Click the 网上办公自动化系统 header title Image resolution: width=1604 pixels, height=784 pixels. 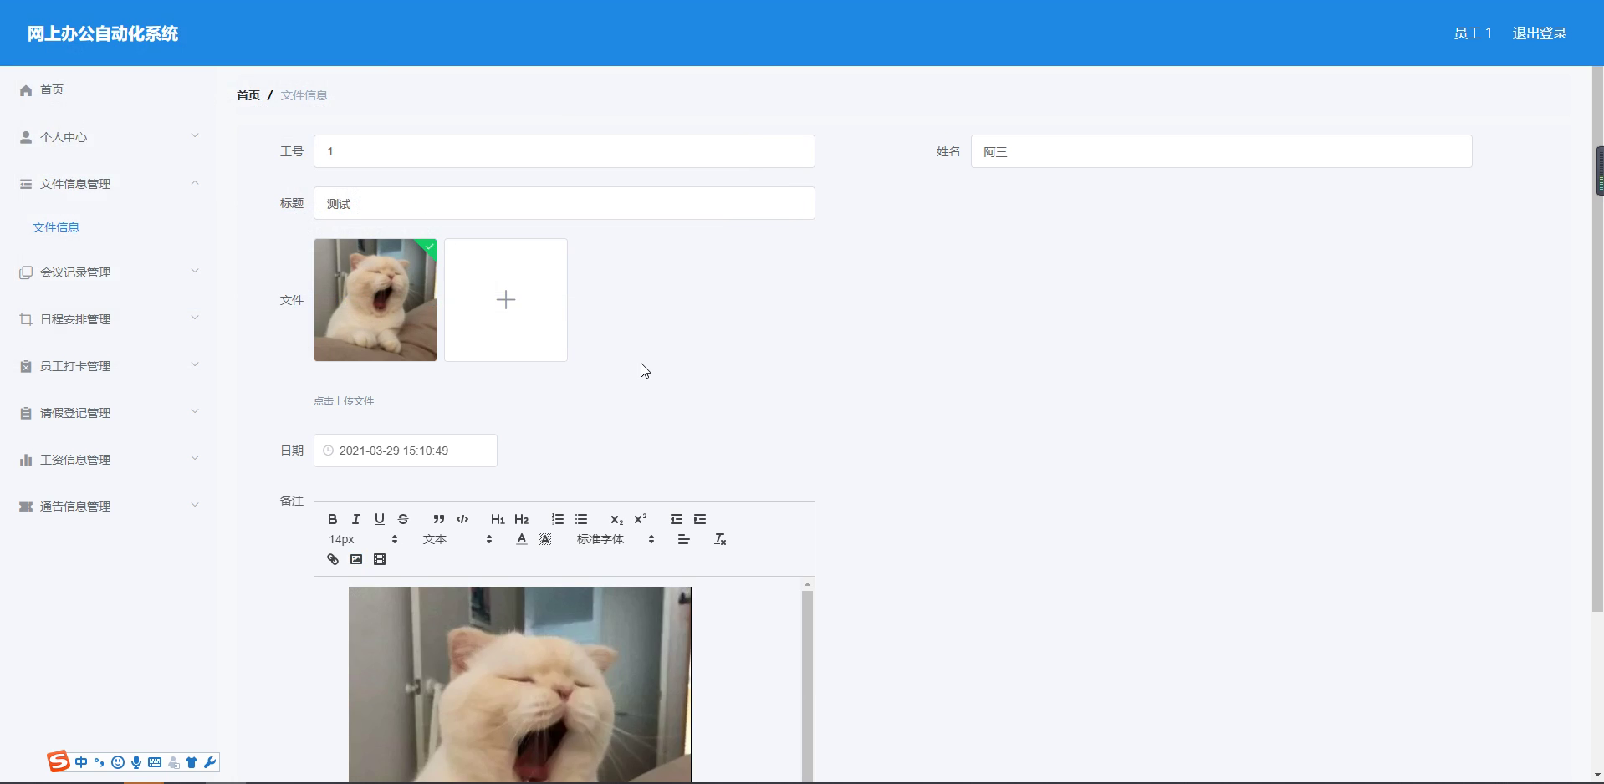click(103, 33)
